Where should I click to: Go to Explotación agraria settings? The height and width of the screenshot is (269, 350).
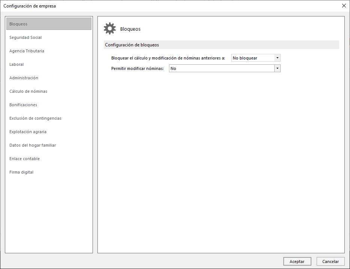pos(28,132)
